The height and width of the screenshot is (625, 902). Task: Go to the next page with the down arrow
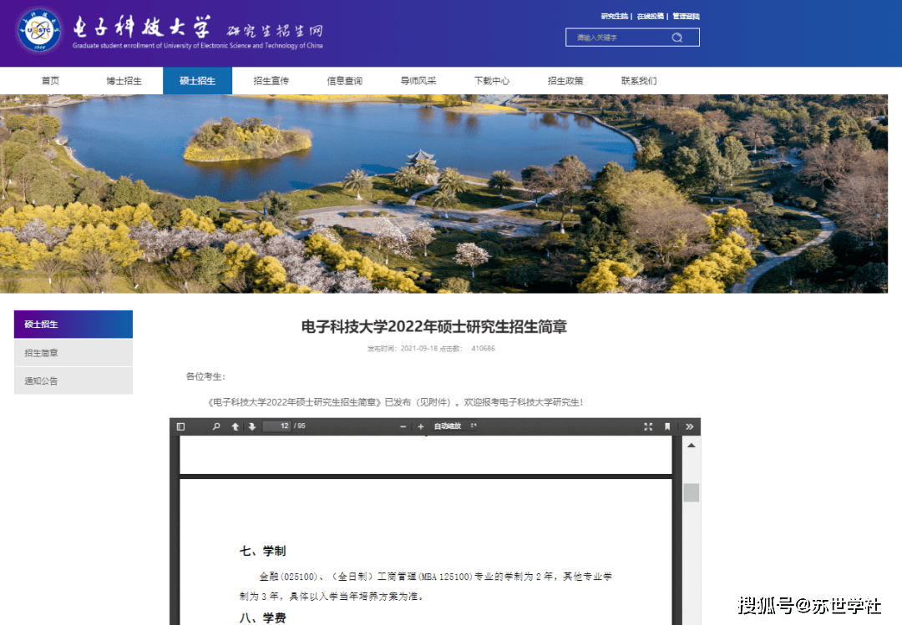click(251, 426)
